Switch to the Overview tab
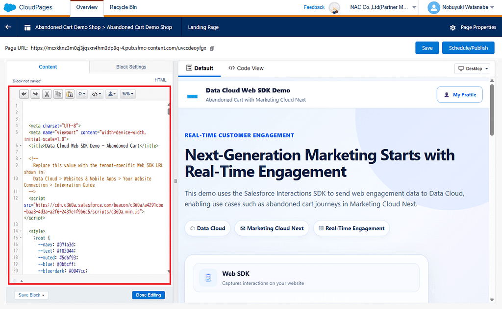 pyautogui.click(x=87, y=7)
